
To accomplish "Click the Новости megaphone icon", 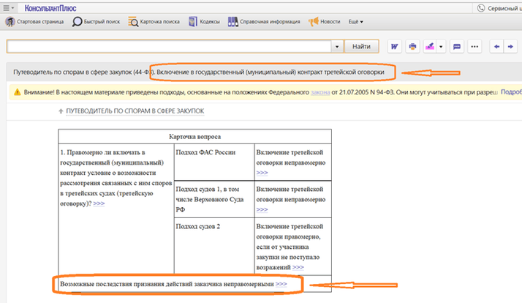I will (313, 22).
